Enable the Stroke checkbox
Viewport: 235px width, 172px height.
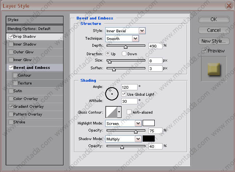click(x=11, y=122)
